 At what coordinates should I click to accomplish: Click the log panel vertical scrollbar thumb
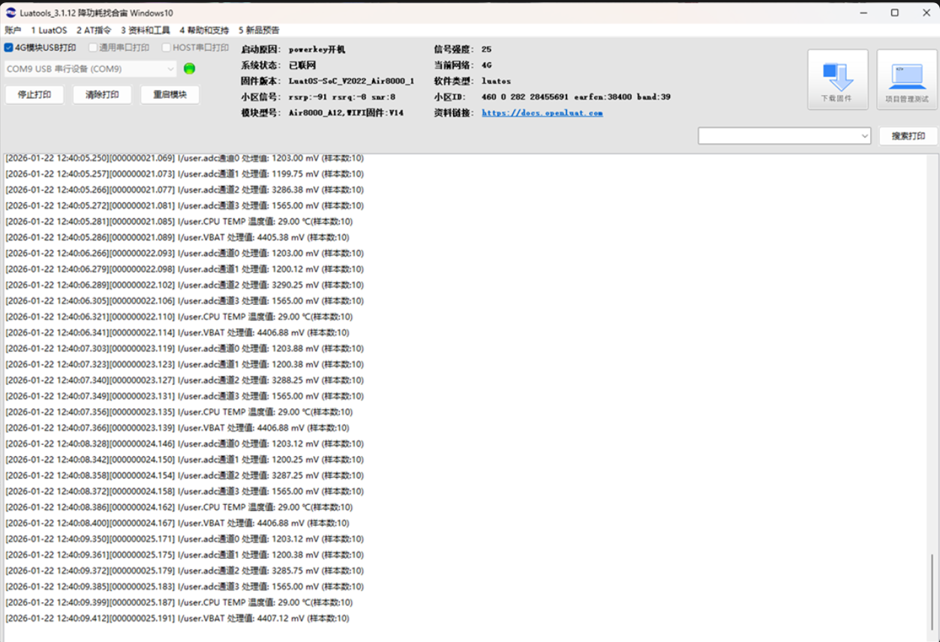[x=932, y=592]
